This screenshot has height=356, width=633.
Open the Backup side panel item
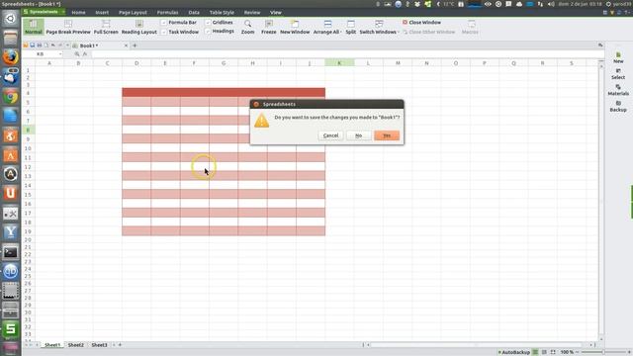(x=618, y=106)
